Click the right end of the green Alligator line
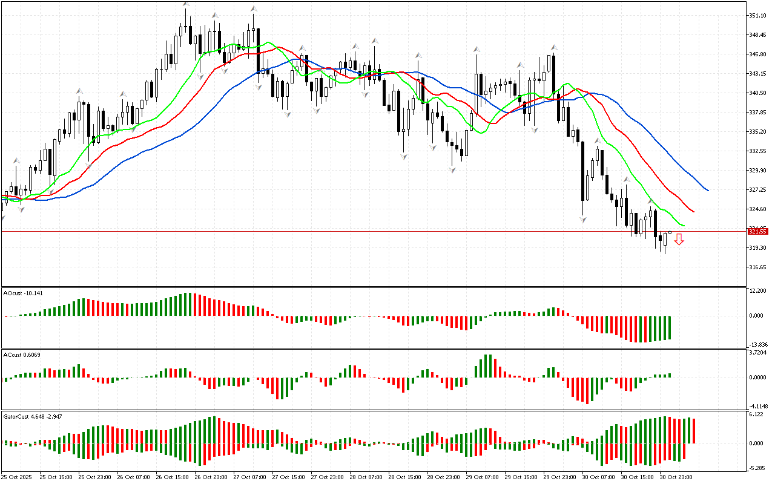 point(684,226)
